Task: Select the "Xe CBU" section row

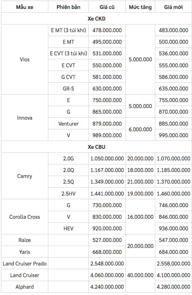Action: point(96,147)
